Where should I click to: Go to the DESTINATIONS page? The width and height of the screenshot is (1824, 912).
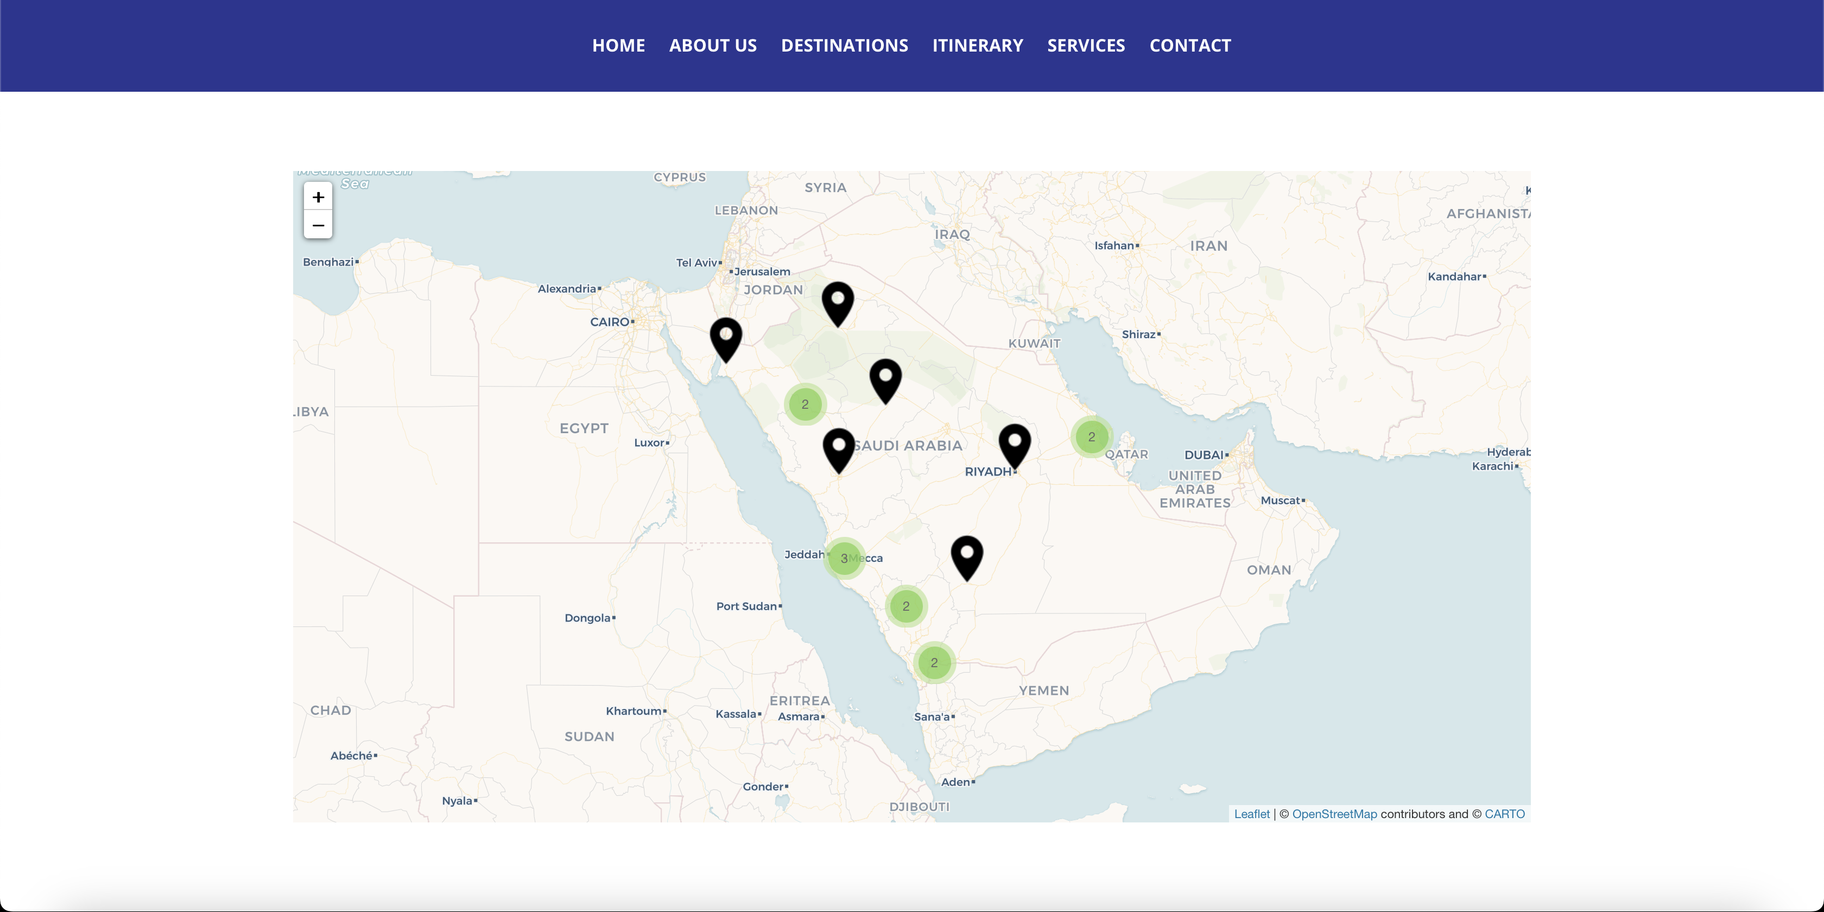pyautogui.click(x=844, y=45)
